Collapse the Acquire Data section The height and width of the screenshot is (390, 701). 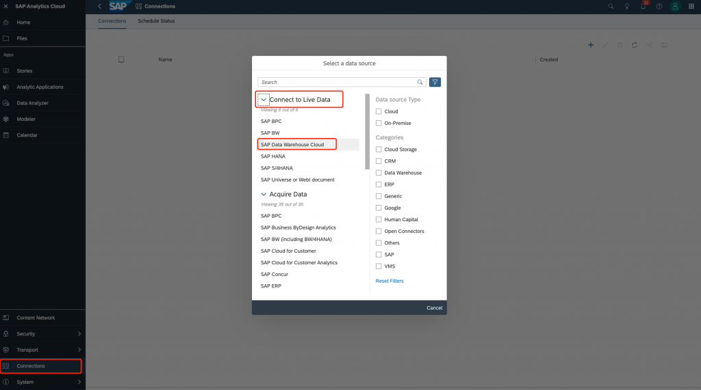[264, 194]
